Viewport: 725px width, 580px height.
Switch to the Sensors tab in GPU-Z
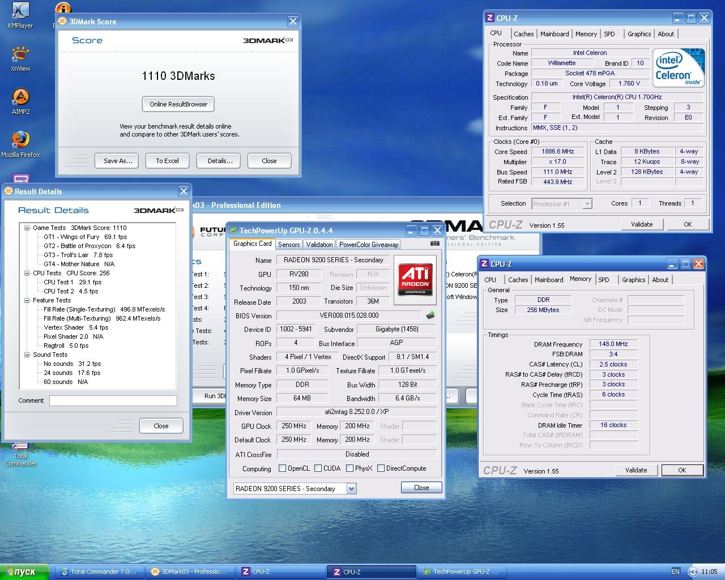click(289, 245)
